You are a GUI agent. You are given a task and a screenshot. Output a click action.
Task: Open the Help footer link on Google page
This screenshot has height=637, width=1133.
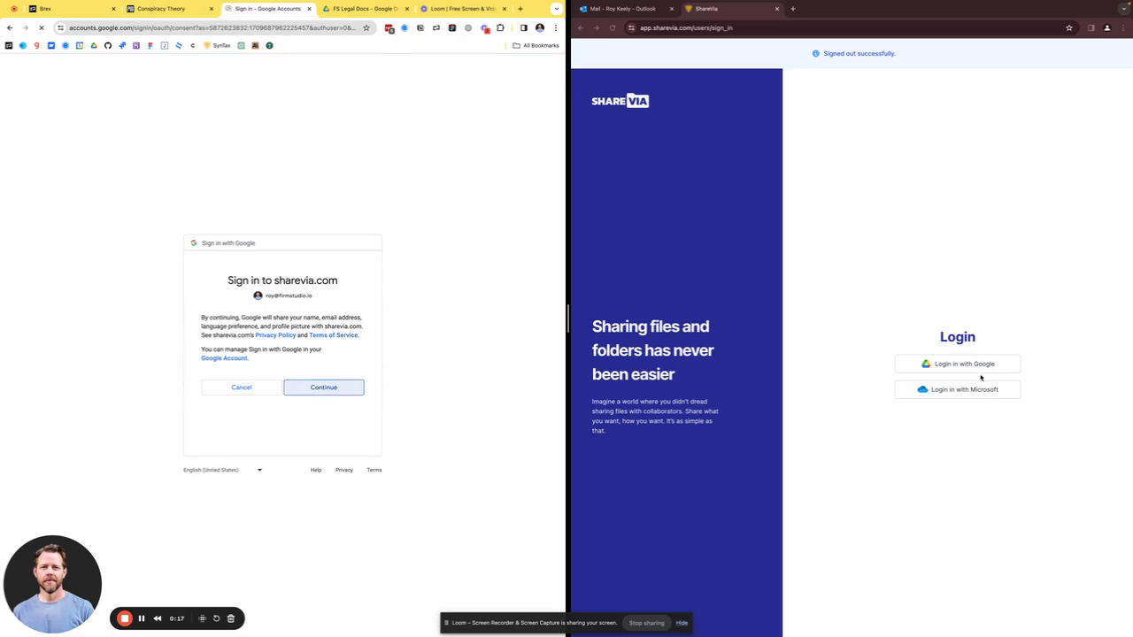coord(316,470)
